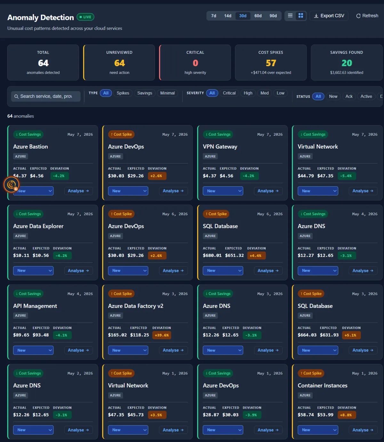Screen dimensions: 384x442
Task: Open status dropdown on VPN Gateway card
Action: pos(223,191)
